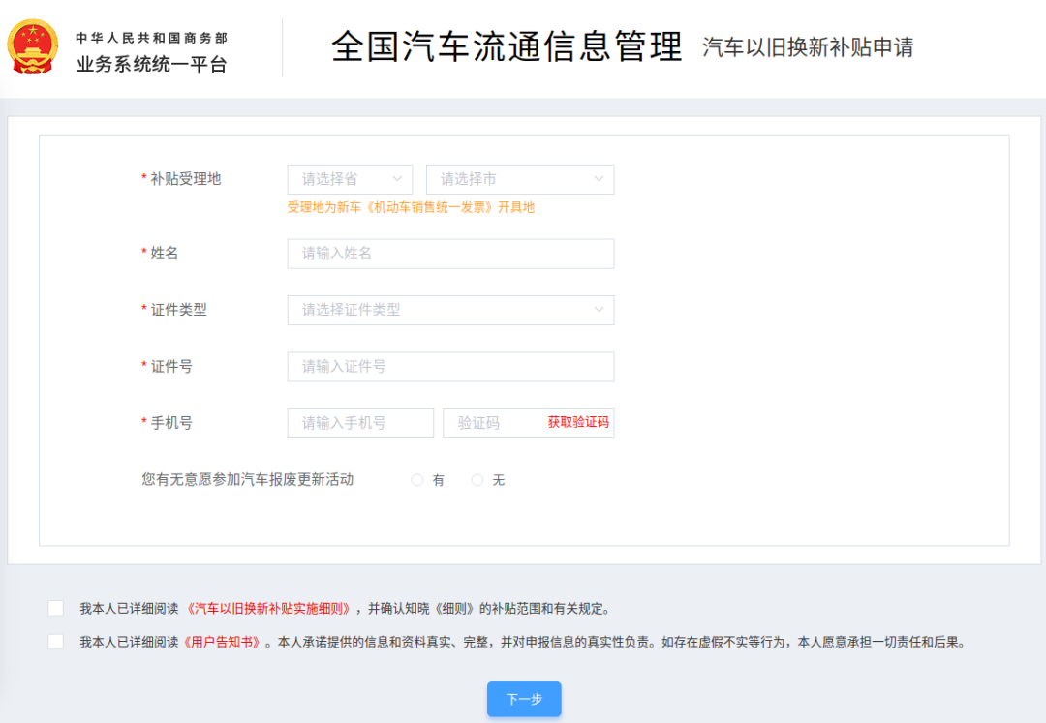This screenshot has height=723, width=1046.
Task: Click the 汽车以旧换新补贴申请 subtitle
Action: 810,47
